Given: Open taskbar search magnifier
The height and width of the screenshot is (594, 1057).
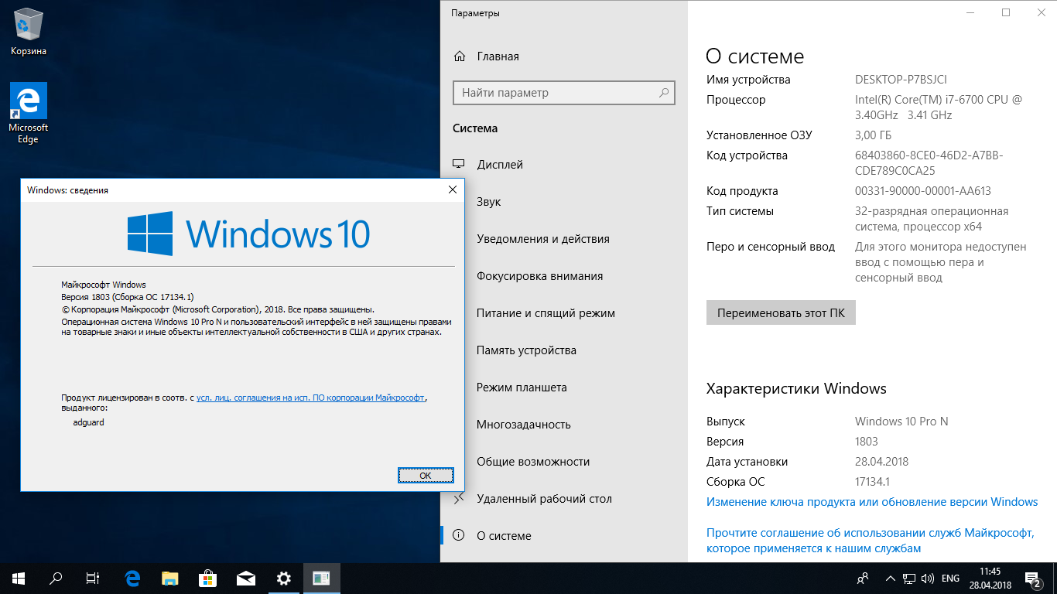Looking at the screenshot, I should coord(56,578).
